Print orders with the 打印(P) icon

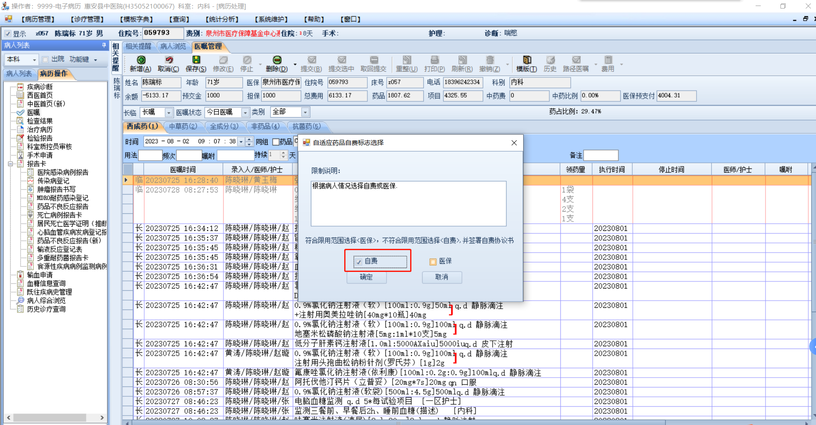435,60
